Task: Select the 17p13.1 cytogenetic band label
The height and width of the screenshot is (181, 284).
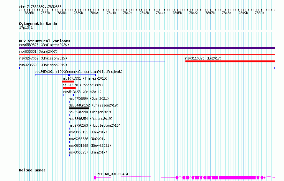Action: 26,28
